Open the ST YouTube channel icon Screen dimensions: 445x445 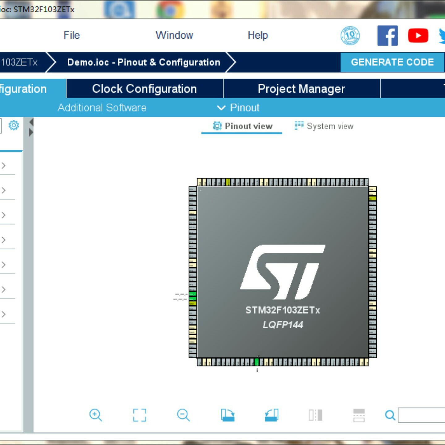coord(418,36)
